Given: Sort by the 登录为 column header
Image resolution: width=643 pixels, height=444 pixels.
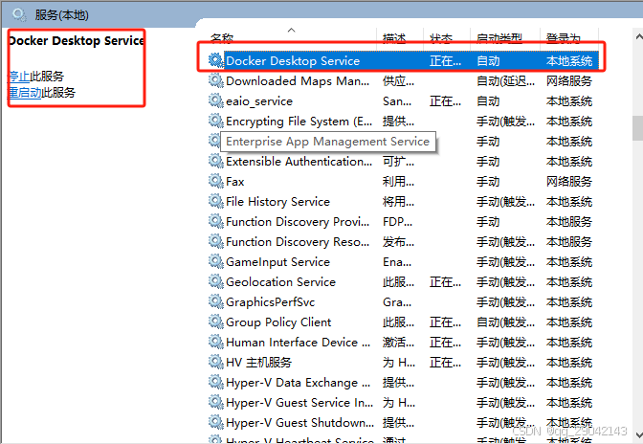Looking at the screenshot, I should coord(563,38).
